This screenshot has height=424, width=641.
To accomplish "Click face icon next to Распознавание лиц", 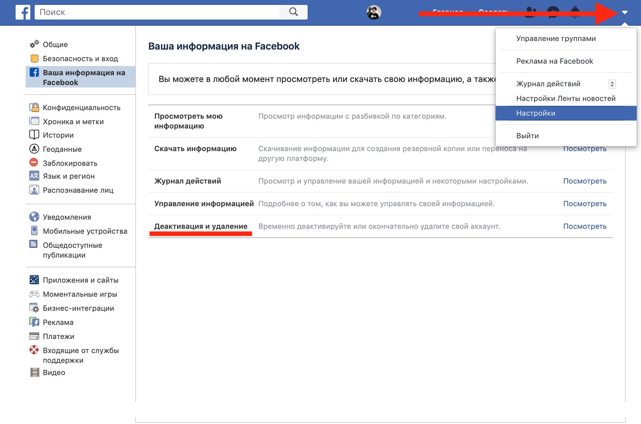I will coord(34,190).
